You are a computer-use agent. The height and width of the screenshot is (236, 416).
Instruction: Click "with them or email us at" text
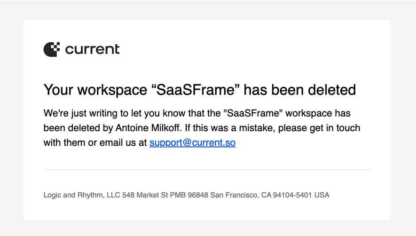click(95, 142)
